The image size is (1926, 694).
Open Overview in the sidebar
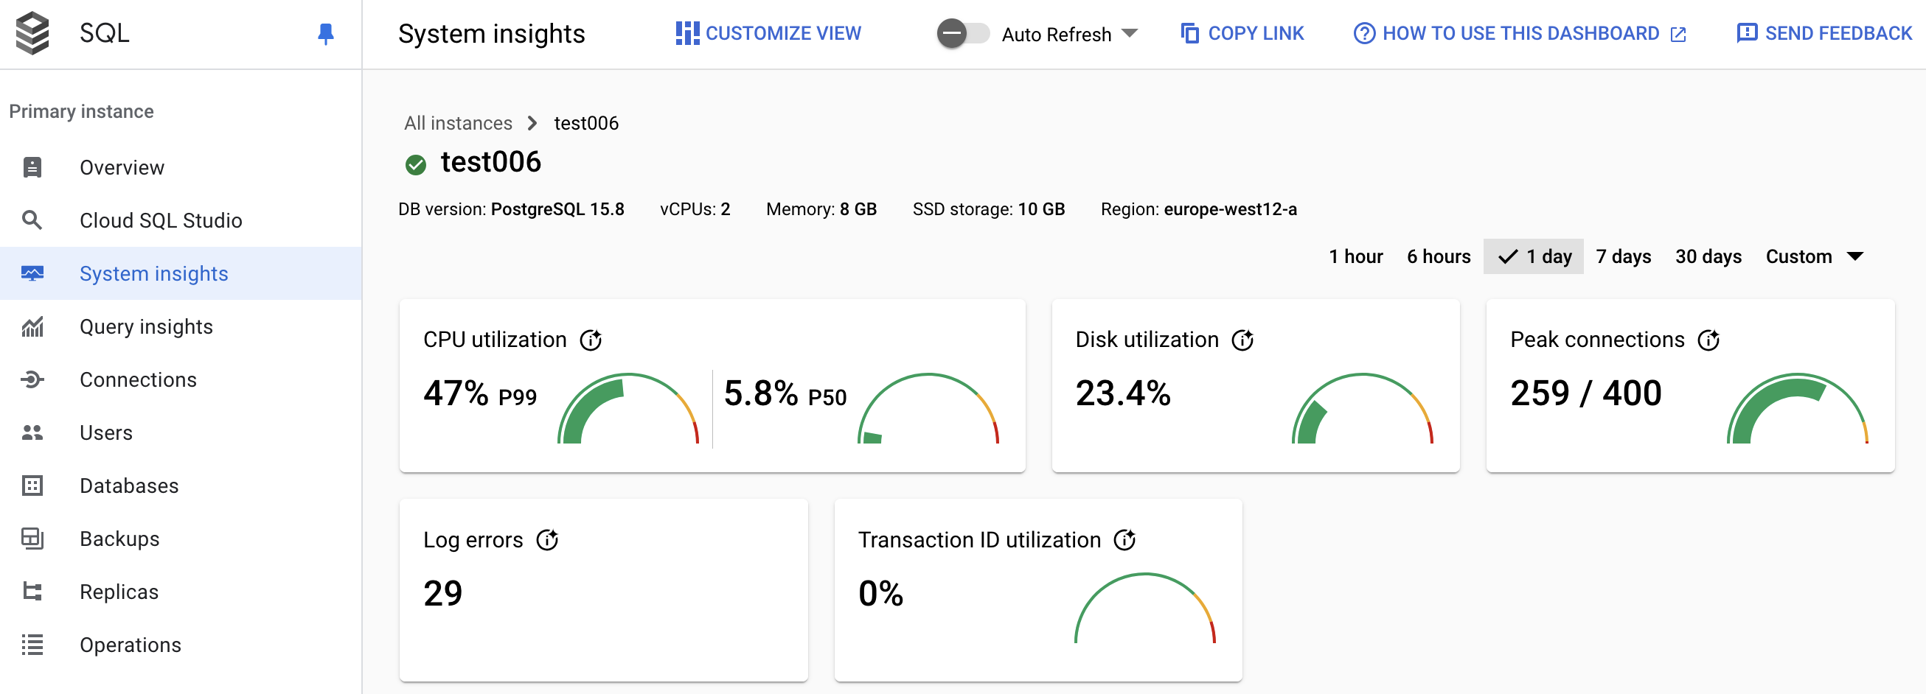point(180,167)
